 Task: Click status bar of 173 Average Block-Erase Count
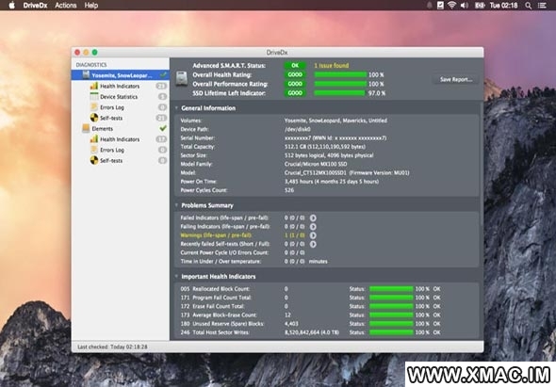tap(391, 315)
